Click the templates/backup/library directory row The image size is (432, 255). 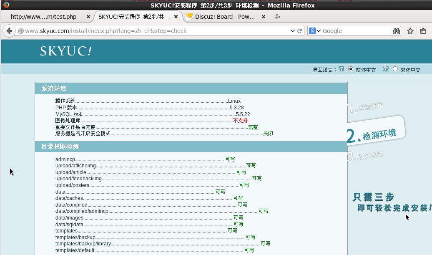coord(163,244)
